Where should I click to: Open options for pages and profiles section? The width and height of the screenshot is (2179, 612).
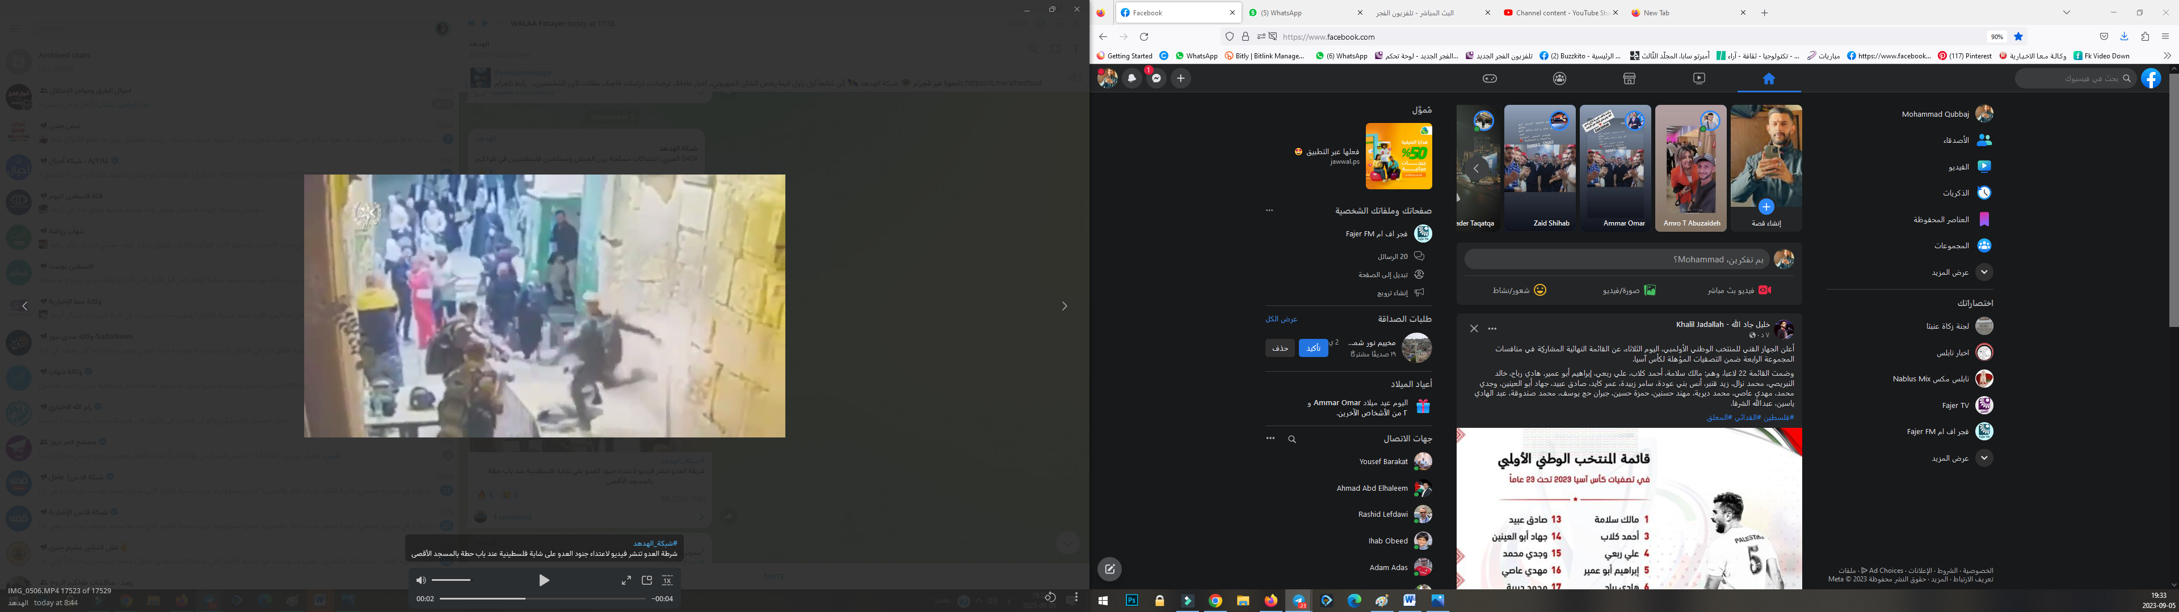[x=1270, y=210]
